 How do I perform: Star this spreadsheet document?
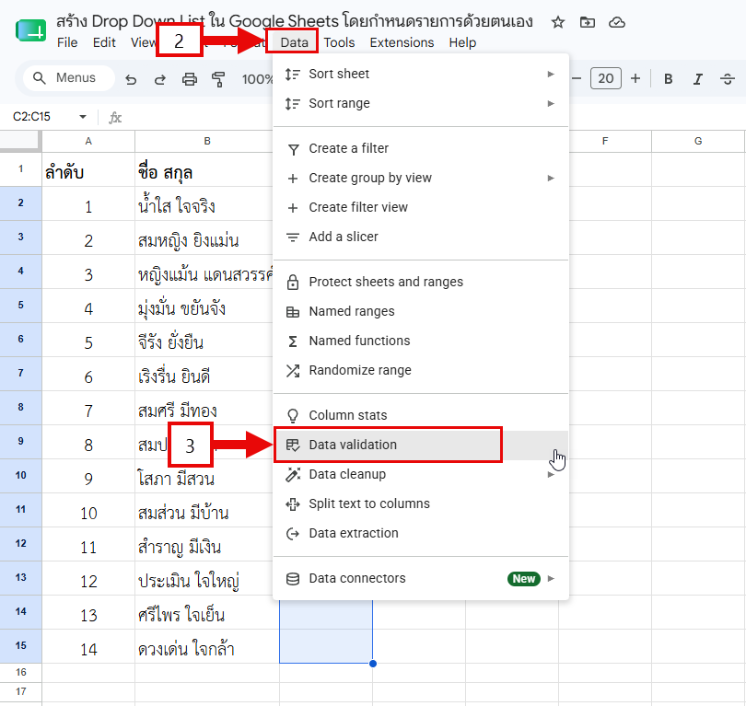point(557,22)
